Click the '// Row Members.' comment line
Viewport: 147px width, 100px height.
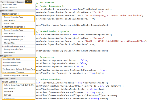pos(46,3)
